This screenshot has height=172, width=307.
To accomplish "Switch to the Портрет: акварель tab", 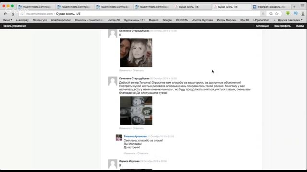I will (x=271, y=7).
